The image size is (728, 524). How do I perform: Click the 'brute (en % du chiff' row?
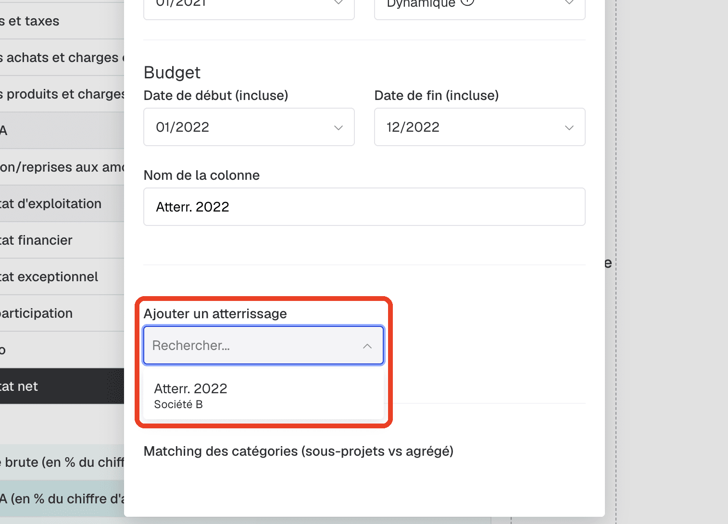pos(62,462)
